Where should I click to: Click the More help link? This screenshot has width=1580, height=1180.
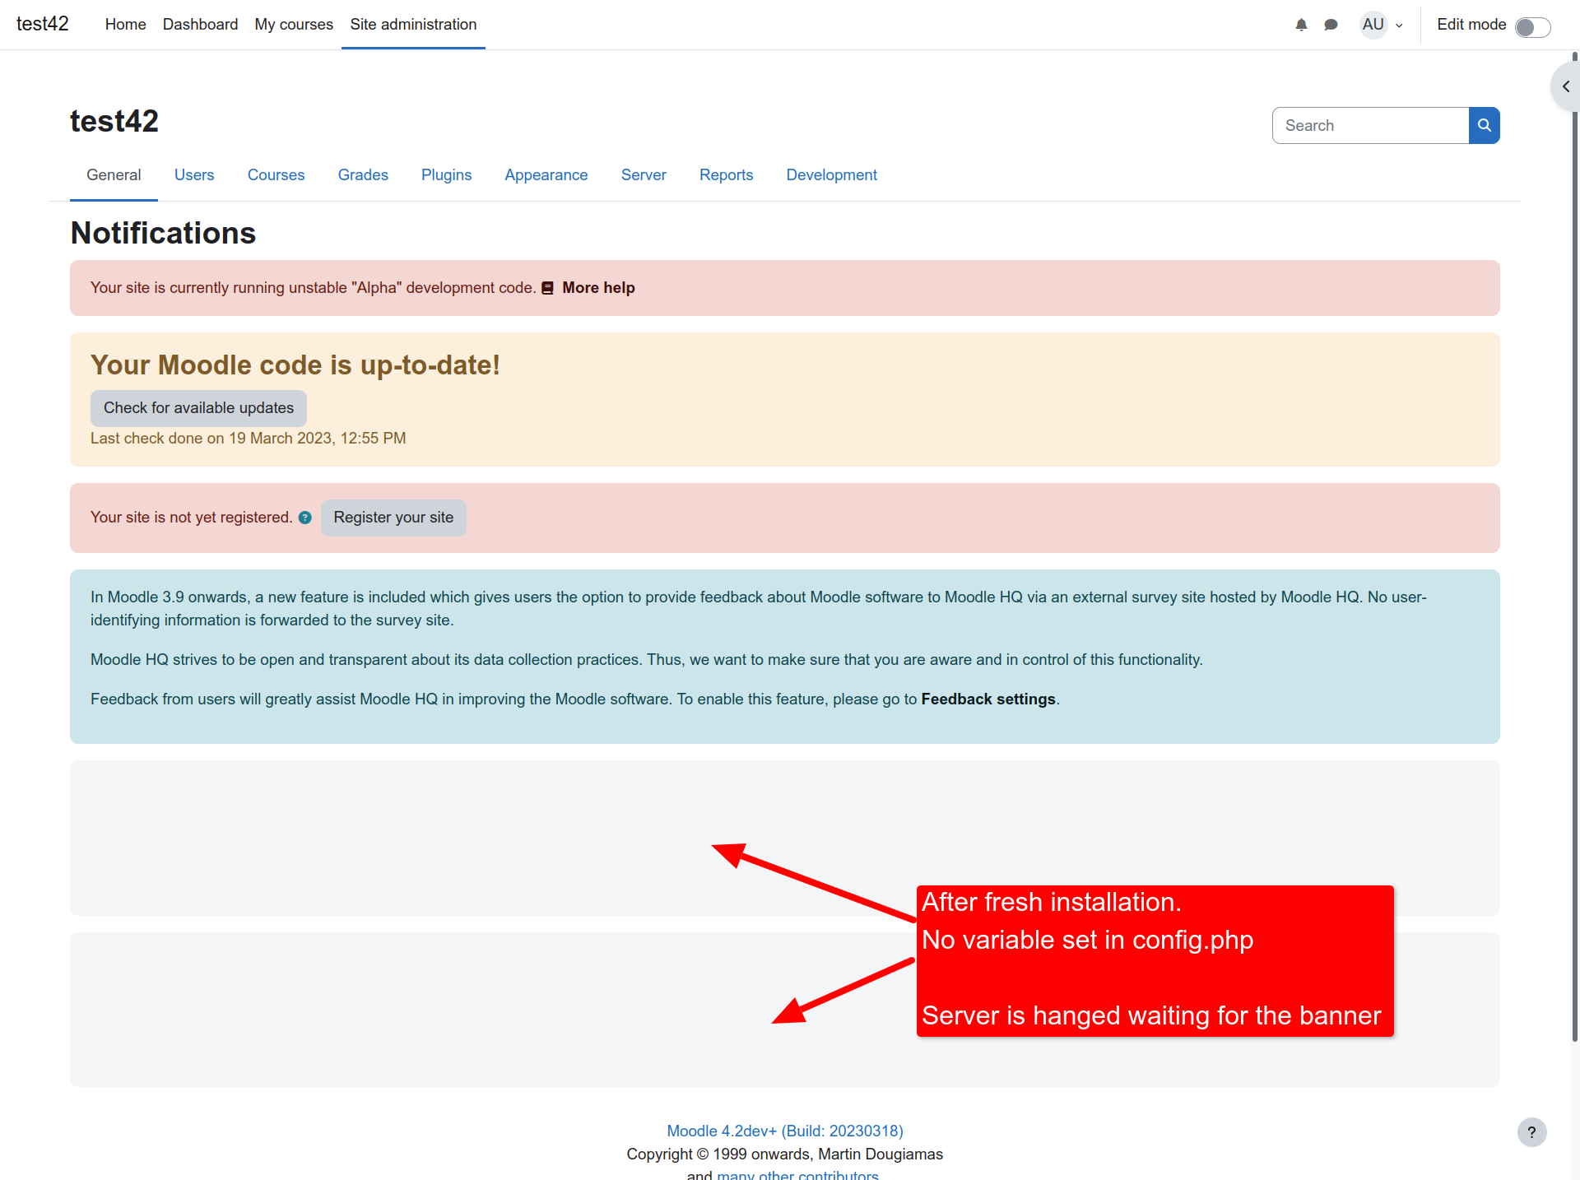point(598,288)
